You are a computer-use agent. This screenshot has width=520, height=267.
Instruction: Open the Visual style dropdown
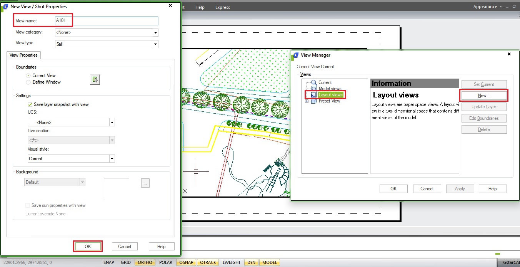(x=112, y=158)
